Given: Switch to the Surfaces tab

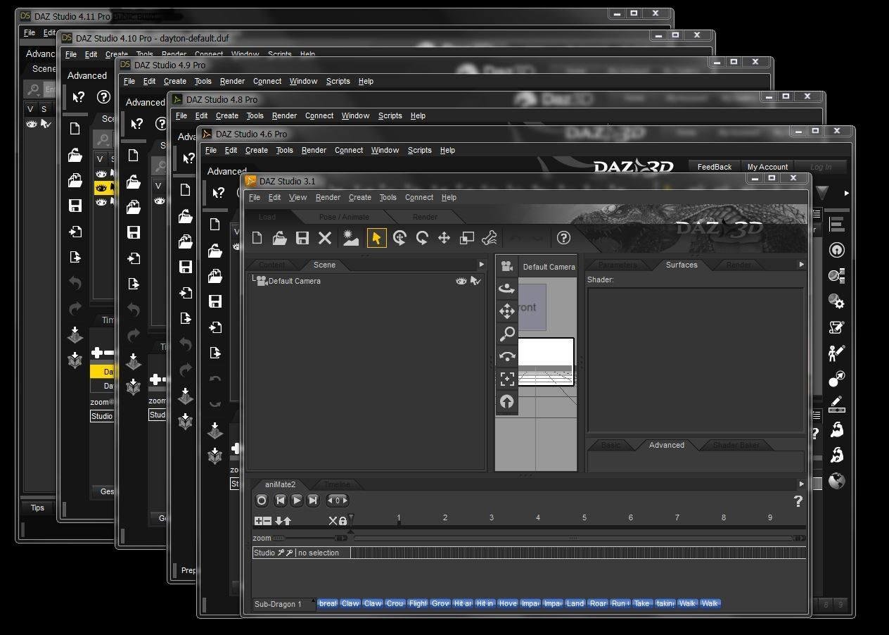Looking at the screenshot, I should coord(682,265).
